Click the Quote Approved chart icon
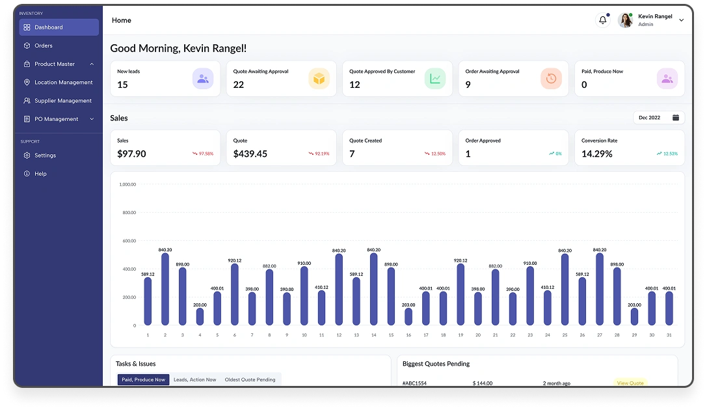This screenshot has width=707, height=410. tap(435, 79)
